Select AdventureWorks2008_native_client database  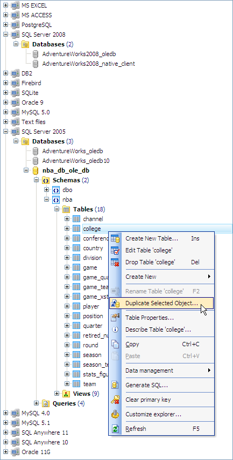(88, 64)
